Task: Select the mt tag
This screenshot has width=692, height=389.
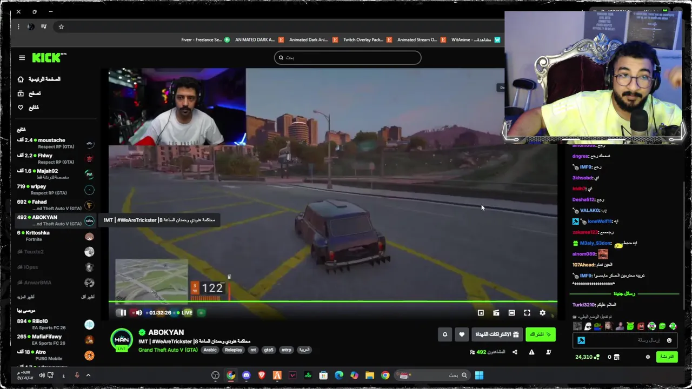Action: [253, 350]
